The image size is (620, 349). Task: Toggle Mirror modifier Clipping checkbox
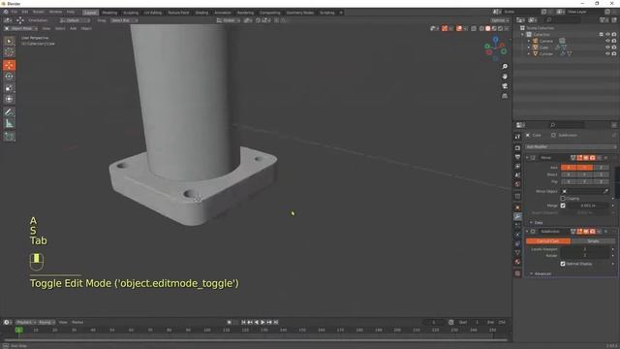click(563, 198)
